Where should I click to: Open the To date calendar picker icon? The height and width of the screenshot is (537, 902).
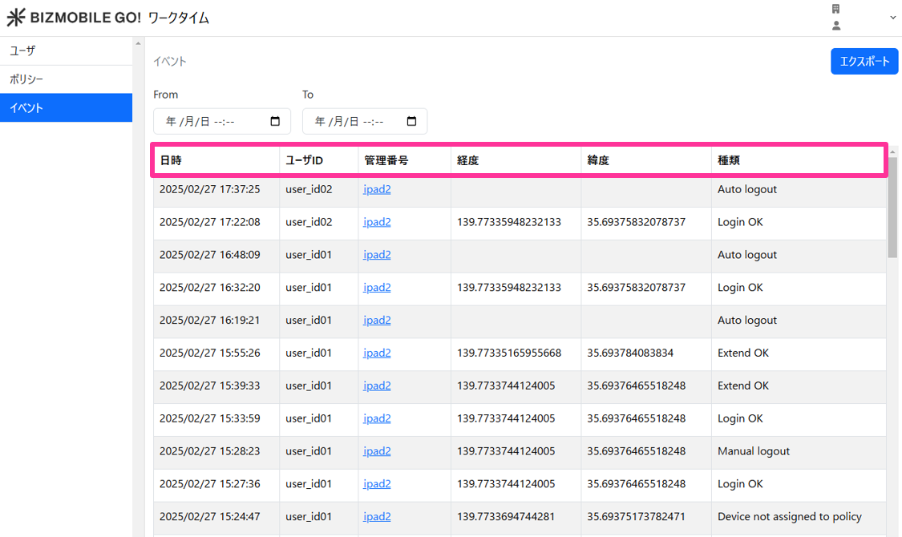click(x=412, y=122)
